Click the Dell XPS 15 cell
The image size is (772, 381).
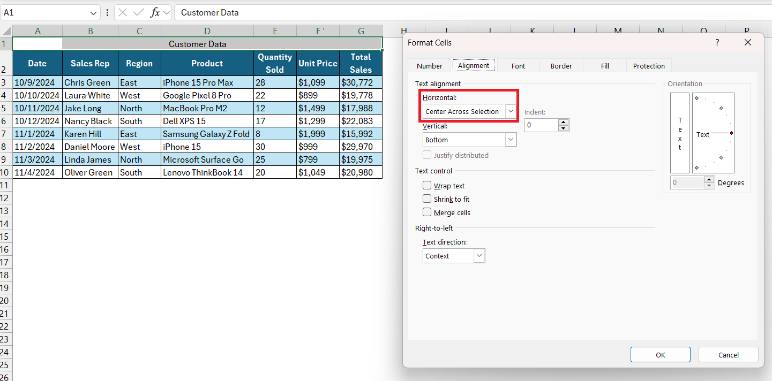[207, 121]
